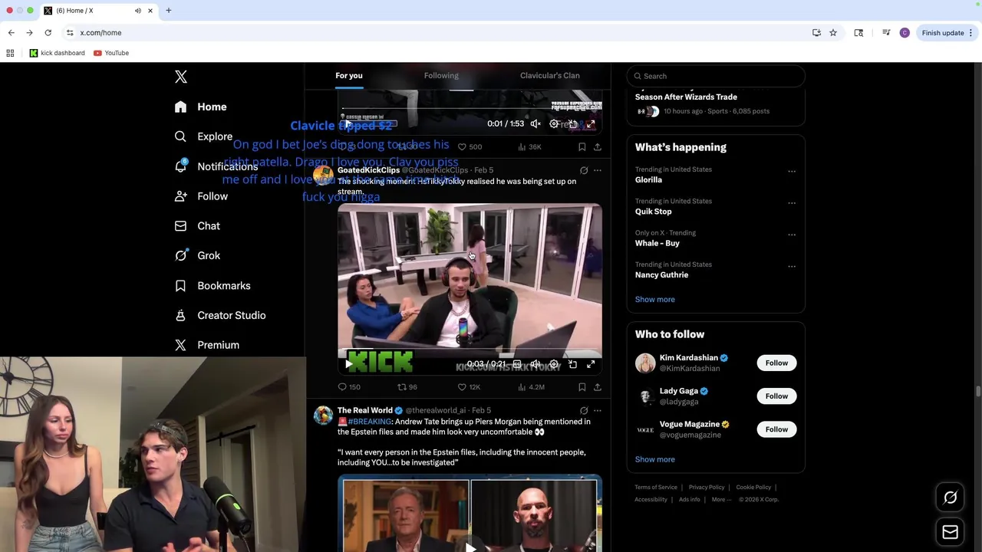
Task: Open more options for Quik Stop trend
Action: point(792,203)
